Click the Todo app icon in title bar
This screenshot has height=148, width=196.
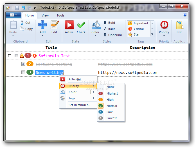click(x=8, y=8)
